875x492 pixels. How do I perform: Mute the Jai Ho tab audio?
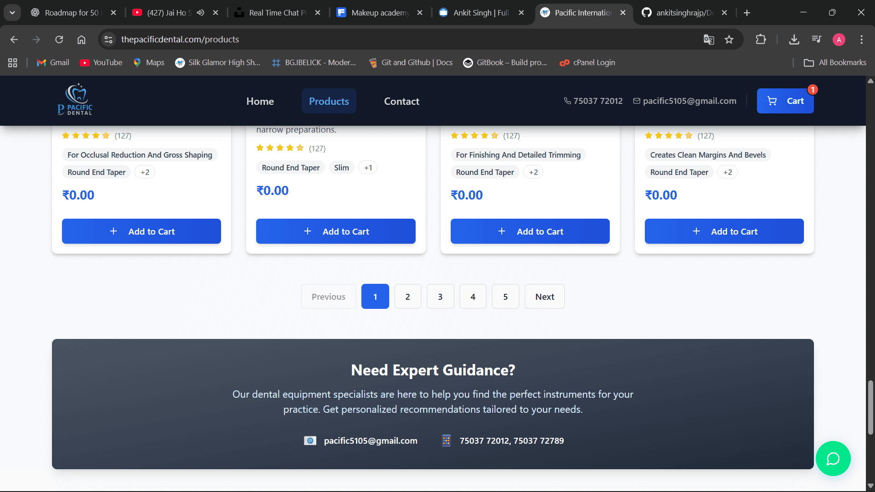(x=201, y=13)
